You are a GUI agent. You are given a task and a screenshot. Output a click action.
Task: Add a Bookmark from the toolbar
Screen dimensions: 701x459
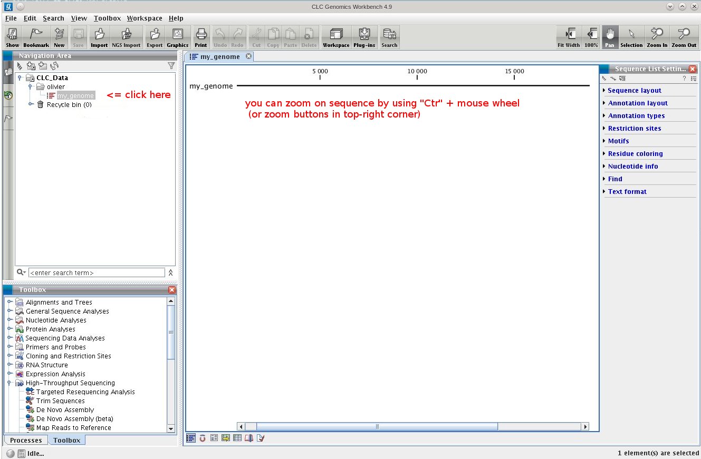(36, 37)
